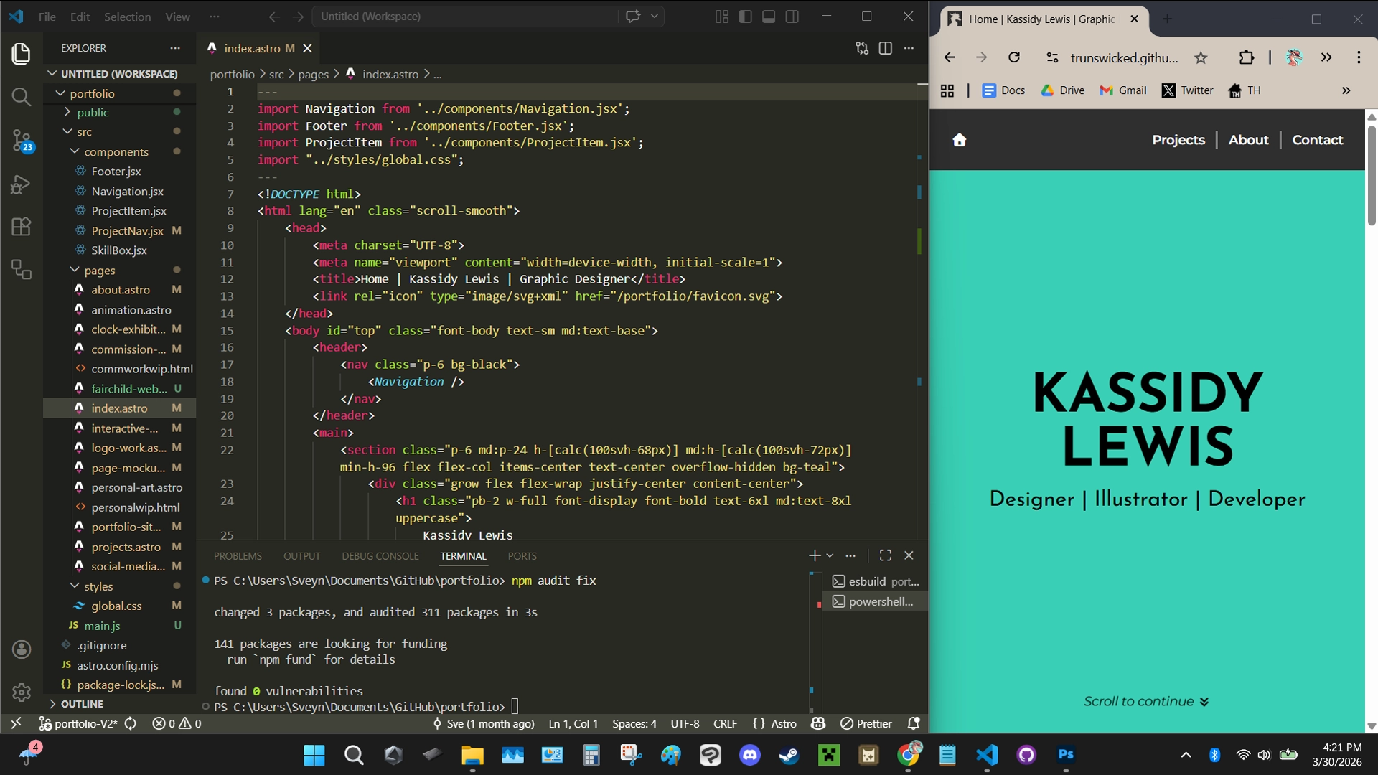Reload the page in Chrome
This screenshot has width=1378, height=775.
[x=1014, y=57]
